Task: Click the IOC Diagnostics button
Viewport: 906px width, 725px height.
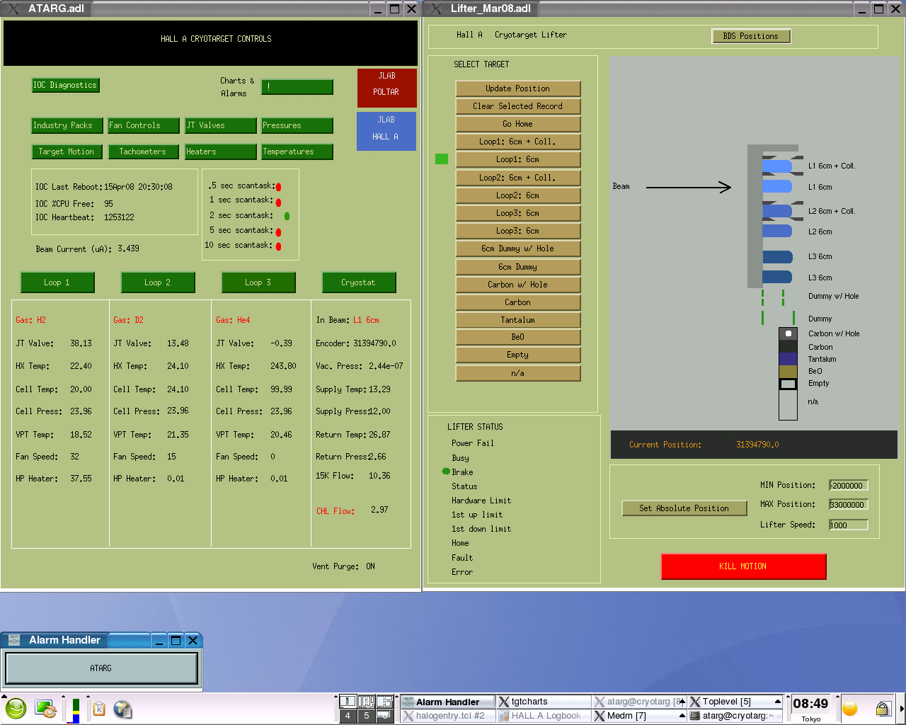Action: pos(65,85)
